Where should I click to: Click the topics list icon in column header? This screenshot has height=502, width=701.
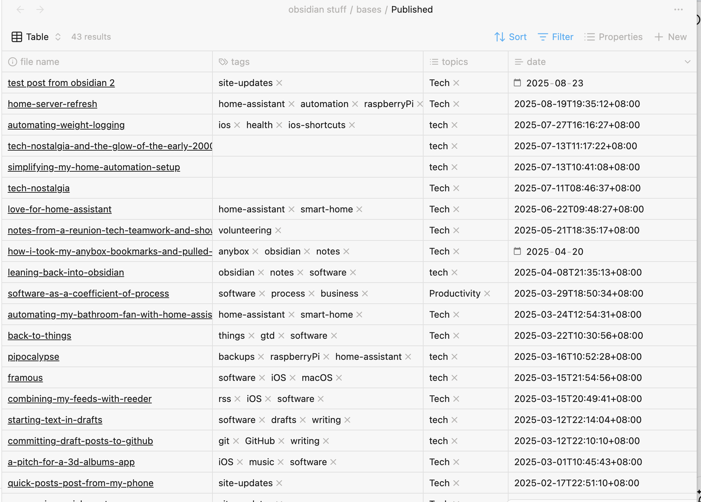(x=434, y=61)
